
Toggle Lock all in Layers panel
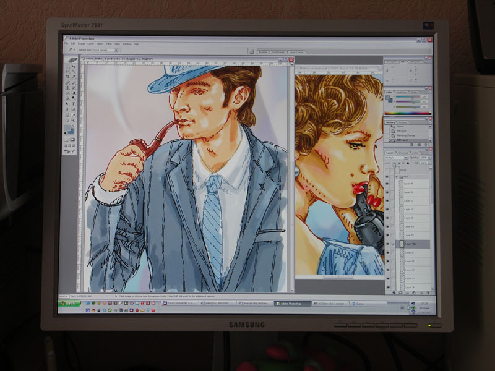pyautogui.click(x=408, y=163)
